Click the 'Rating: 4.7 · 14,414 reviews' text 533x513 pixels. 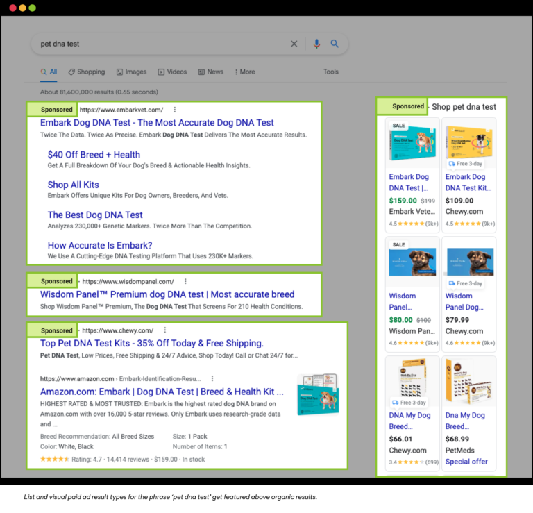pos(110,460)
